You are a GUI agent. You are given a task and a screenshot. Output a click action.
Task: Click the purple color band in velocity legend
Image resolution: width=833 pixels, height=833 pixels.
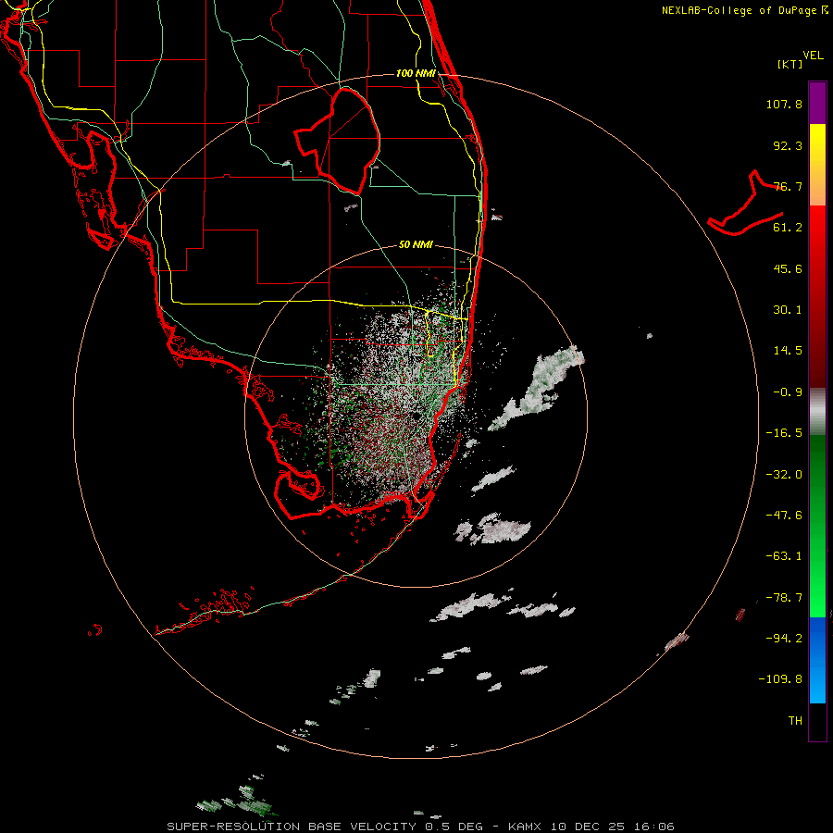pyautogui.click(x=817, y=103)
